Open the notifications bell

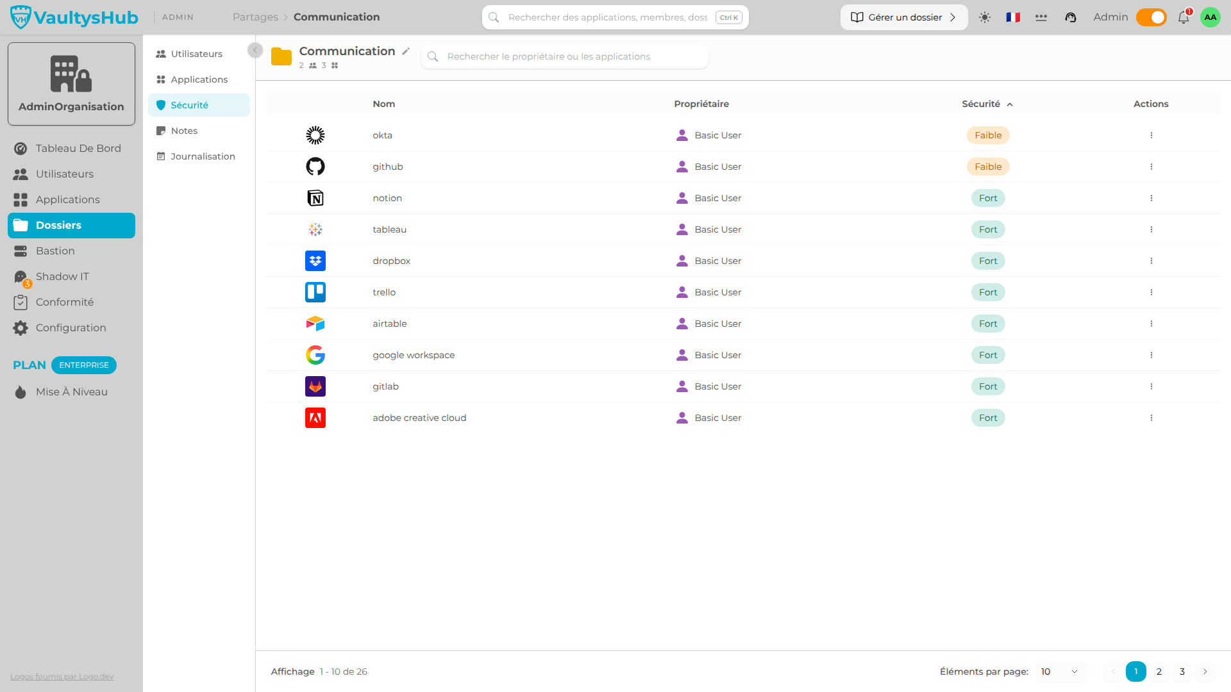pos(1184,17)
